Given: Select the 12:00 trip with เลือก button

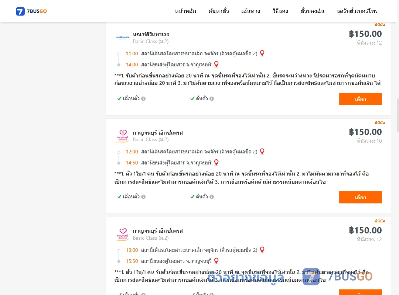Looking at the screenshot, I should point(360,197).
